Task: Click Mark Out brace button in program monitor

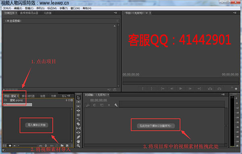Action: 152,89
